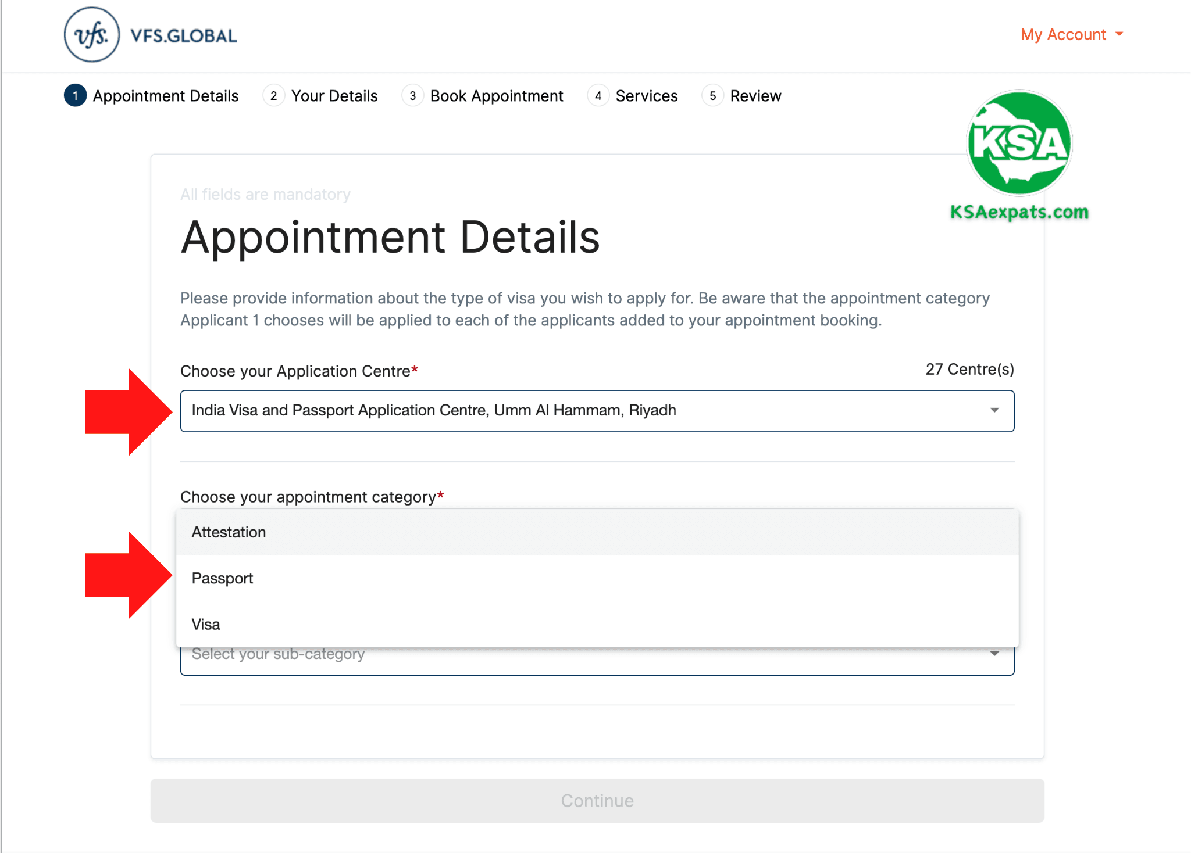Click the step 1 circle icon
This screenshot has height=853, width=1191.
tap(74, 96)
